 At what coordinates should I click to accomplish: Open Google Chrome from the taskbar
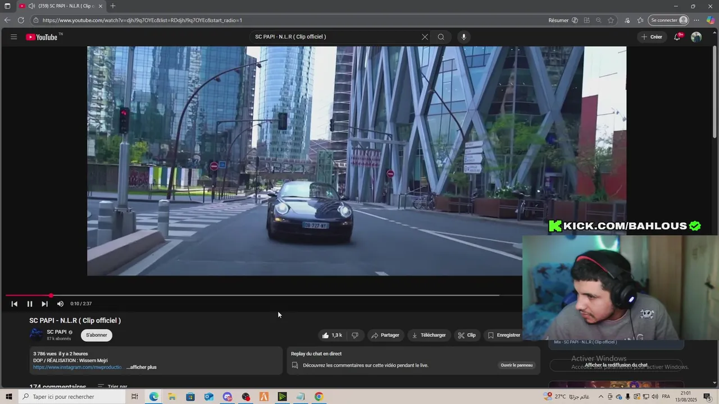click(x=318, y=397)
